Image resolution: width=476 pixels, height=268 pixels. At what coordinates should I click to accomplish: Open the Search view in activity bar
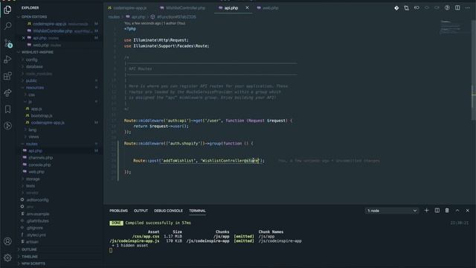[x=7, y=26]
